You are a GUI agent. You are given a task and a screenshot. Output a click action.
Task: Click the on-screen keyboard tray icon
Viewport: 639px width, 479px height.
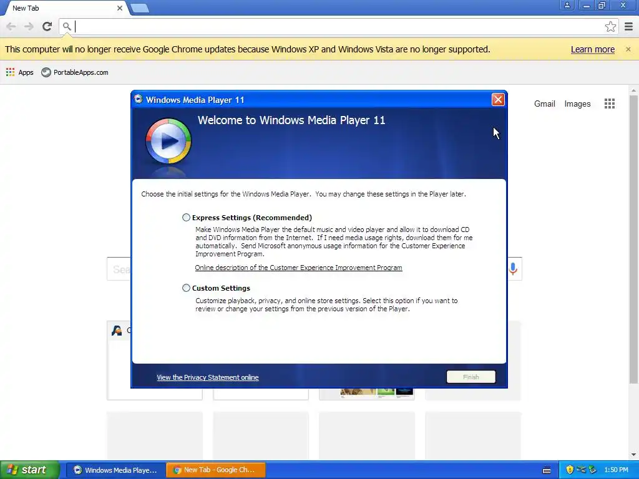pos(547,470)
